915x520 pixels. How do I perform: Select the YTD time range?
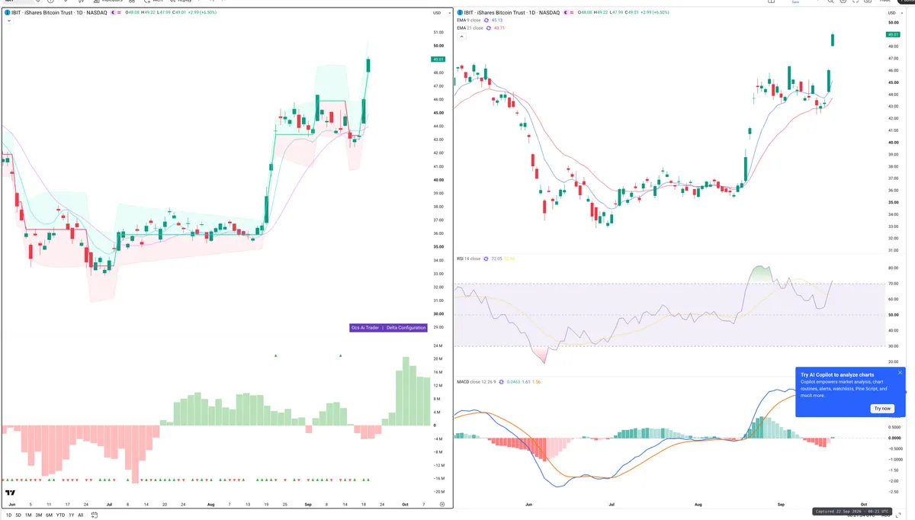[x=60, y=515]
